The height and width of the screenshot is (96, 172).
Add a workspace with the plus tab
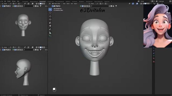[x=112, y=2]
